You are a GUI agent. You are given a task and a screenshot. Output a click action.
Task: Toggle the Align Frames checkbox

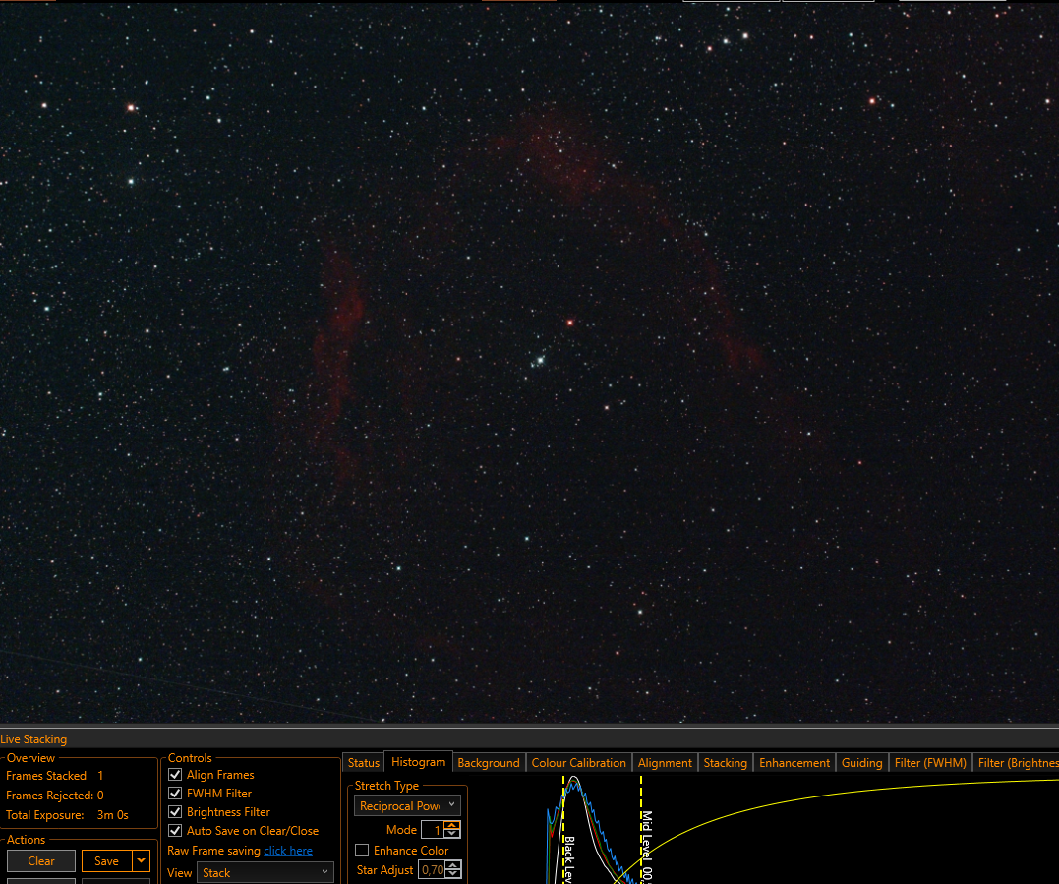[x=175, y=775]
